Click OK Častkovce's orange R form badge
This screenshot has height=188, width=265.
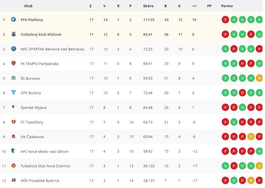tap(251, 137)
